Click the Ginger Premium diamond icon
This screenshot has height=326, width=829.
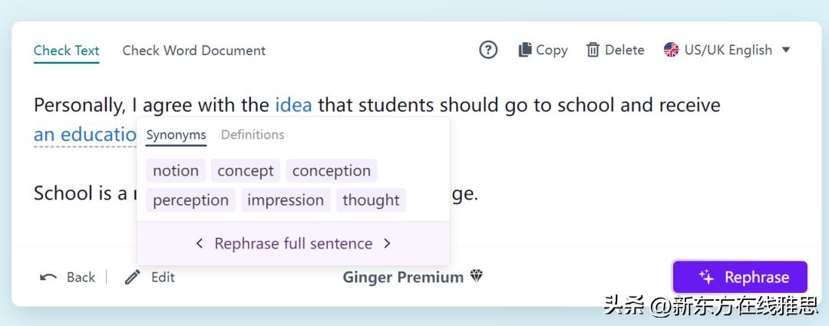click(x=477, y=276)
